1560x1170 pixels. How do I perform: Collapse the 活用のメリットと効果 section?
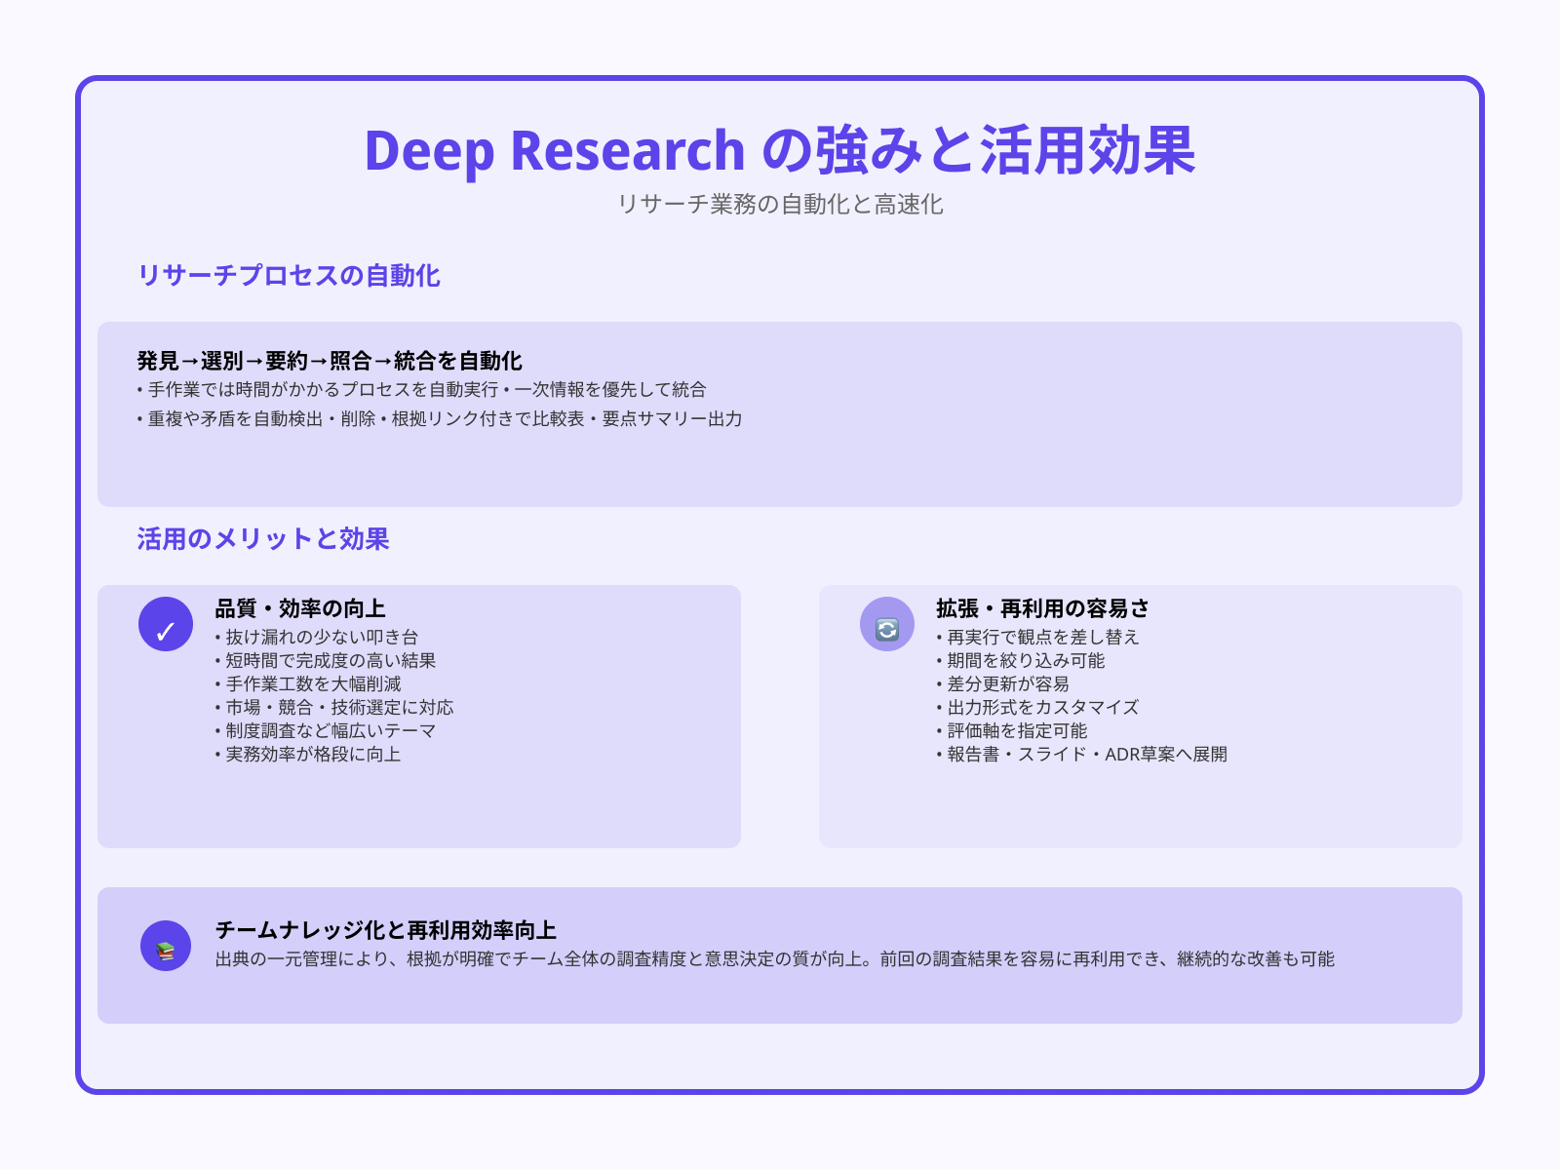(263, 537)
